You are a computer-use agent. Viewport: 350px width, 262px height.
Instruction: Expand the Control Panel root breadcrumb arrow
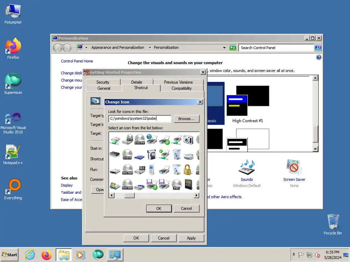click(86, 47)
